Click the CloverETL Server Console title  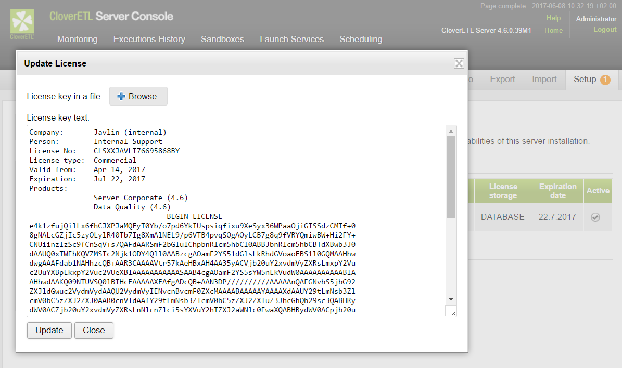111,16
